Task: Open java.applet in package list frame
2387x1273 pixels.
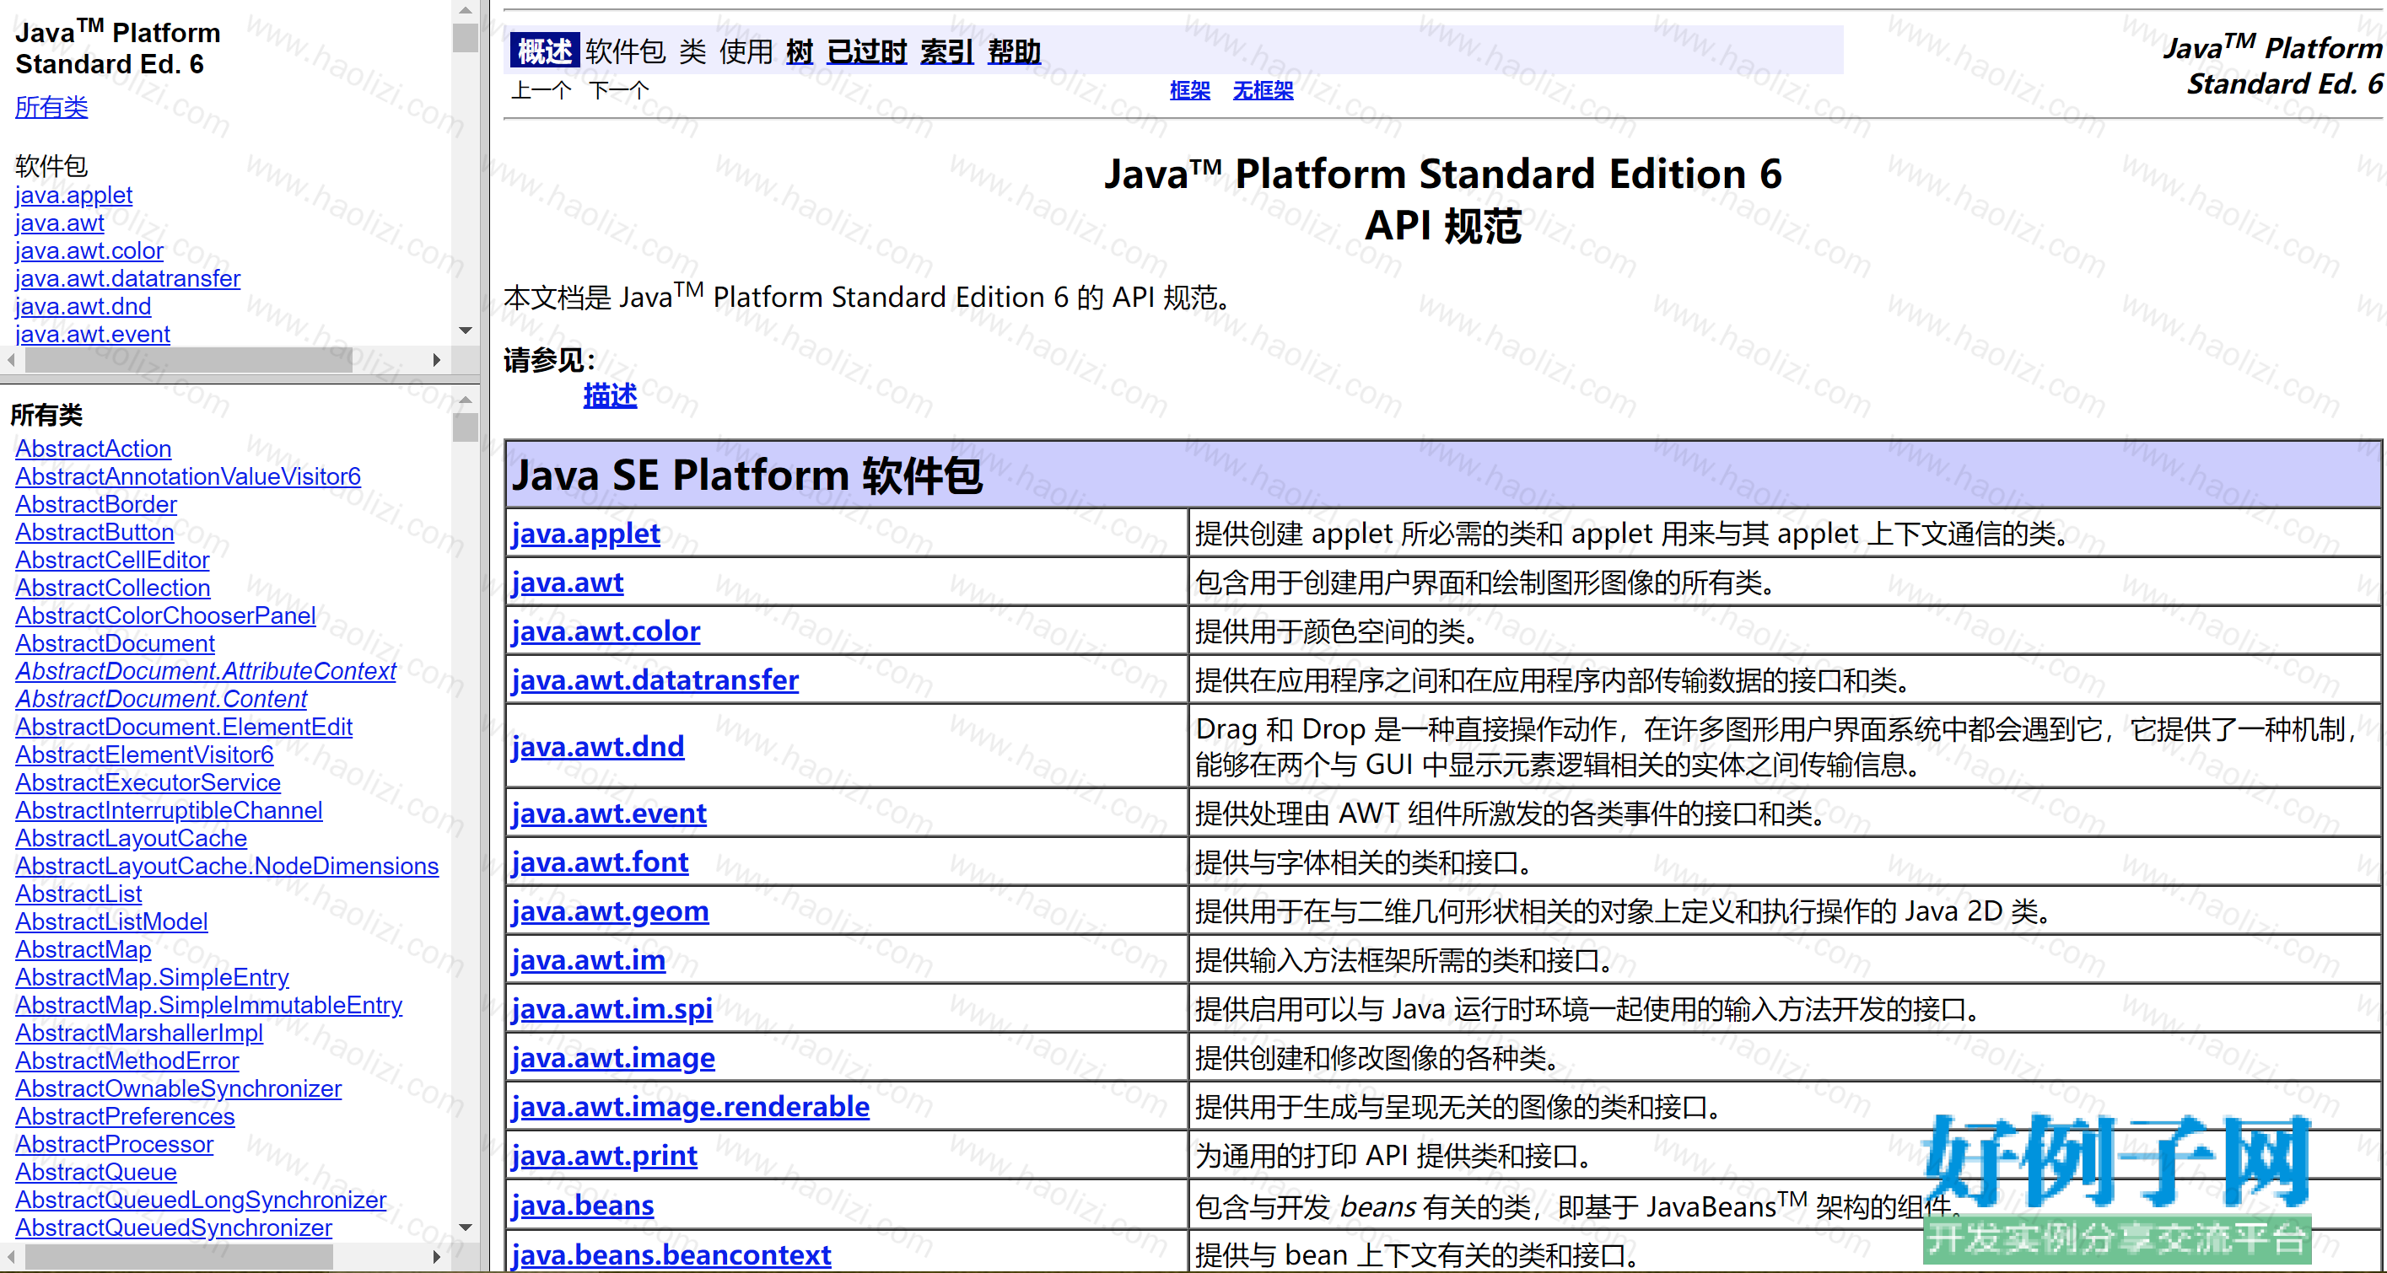Action: (x=73, y=195)
